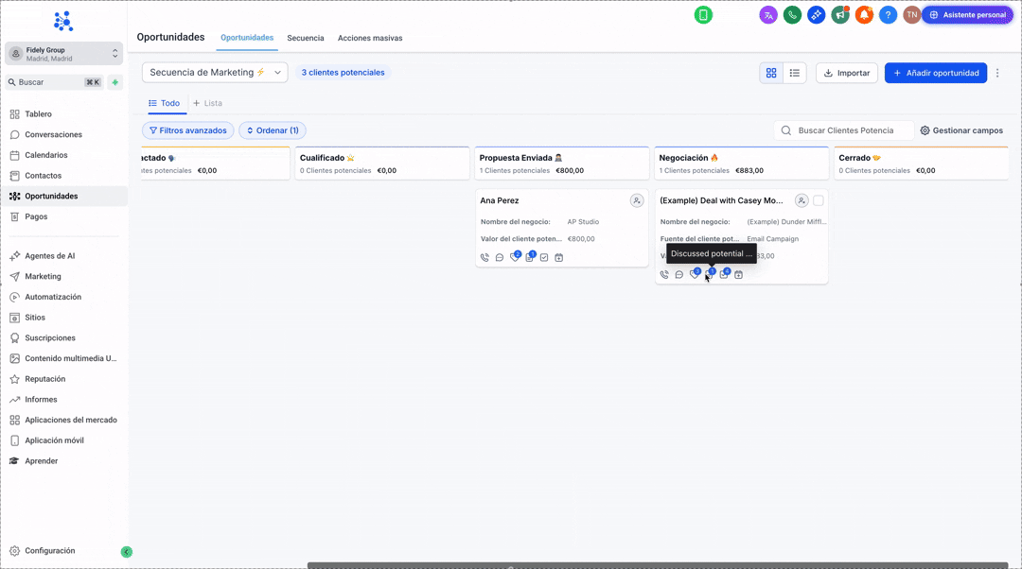Click call icon on Ana Perez card
1022x569 pixels.
click(x=485, y=258)
